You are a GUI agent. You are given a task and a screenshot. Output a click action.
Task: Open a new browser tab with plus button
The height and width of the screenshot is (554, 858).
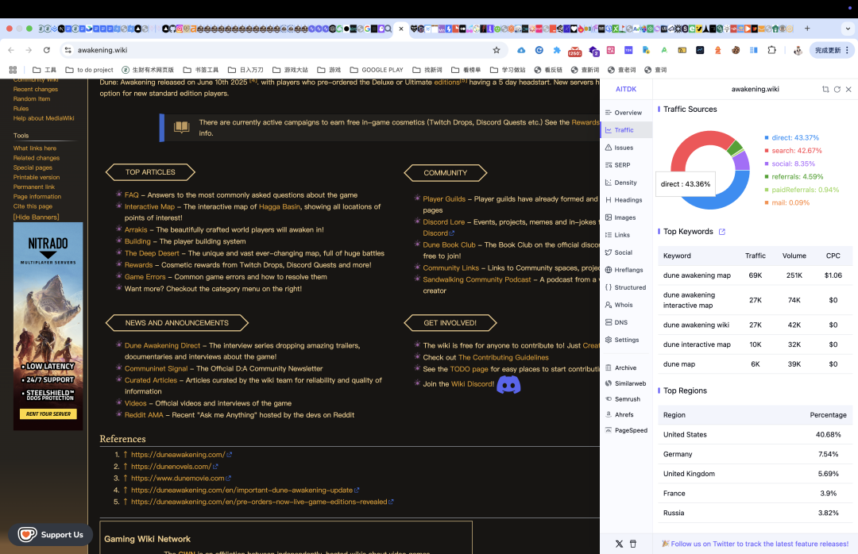point(807,29)
